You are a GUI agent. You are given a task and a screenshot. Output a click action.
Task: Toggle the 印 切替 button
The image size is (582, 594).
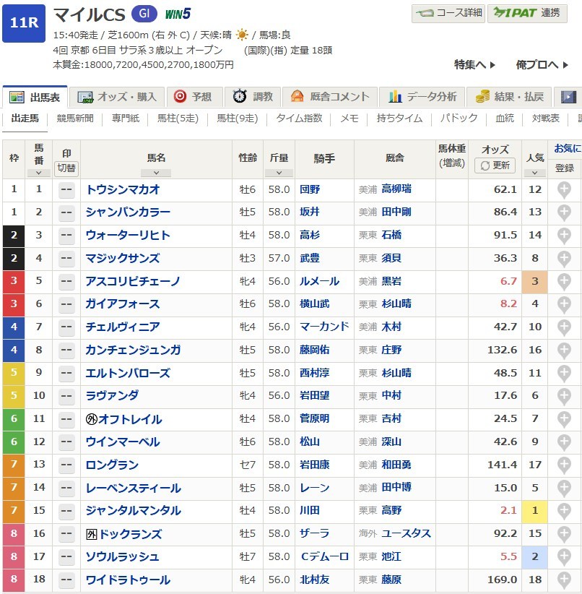(x=66, y=167)
